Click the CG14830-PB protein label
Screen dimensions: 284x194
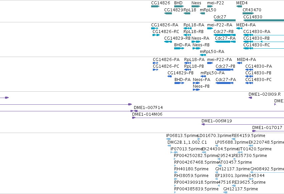click(258, 73)
